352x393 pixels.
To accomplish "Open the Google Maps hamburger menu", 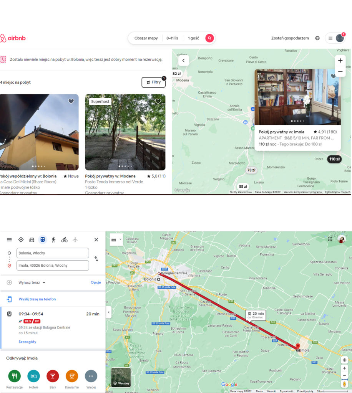I will click(x=9, y=239).
